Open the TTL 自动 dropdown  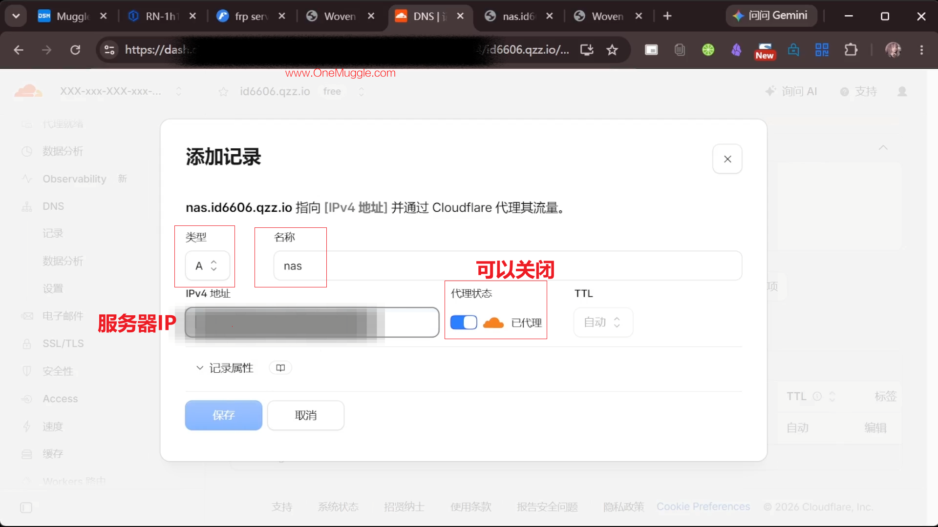(603, 323)
